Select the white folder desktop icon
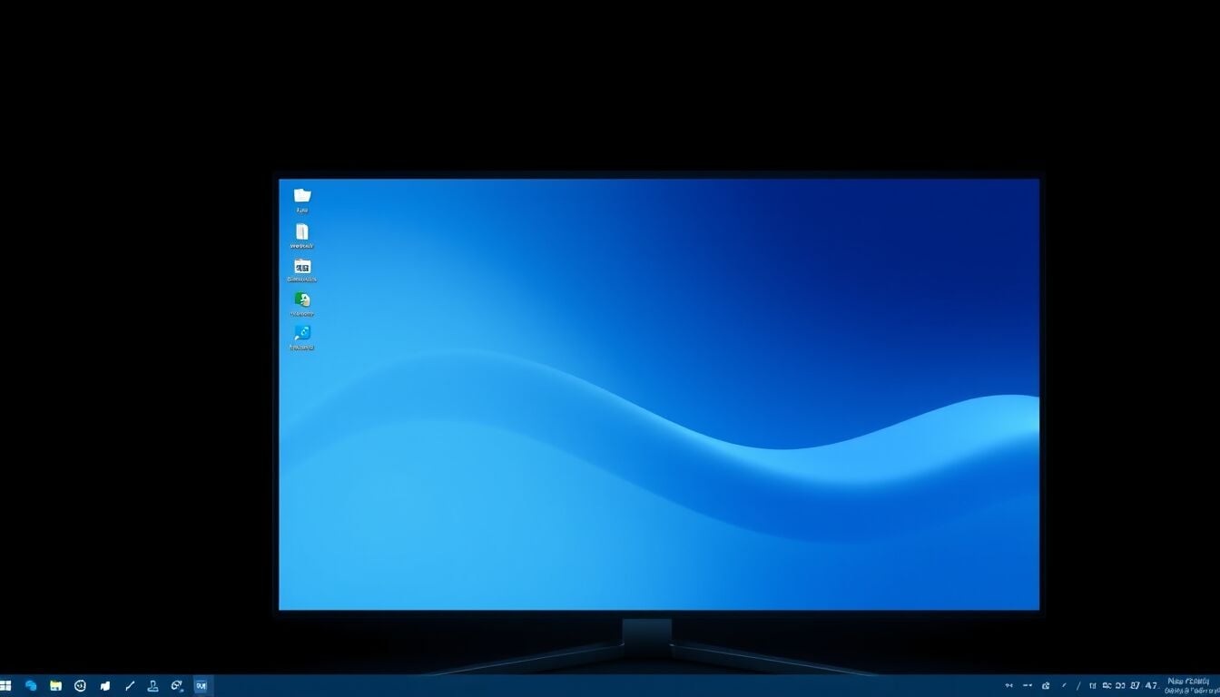This screenshot has height=697, width=1220. click(302, 196)
